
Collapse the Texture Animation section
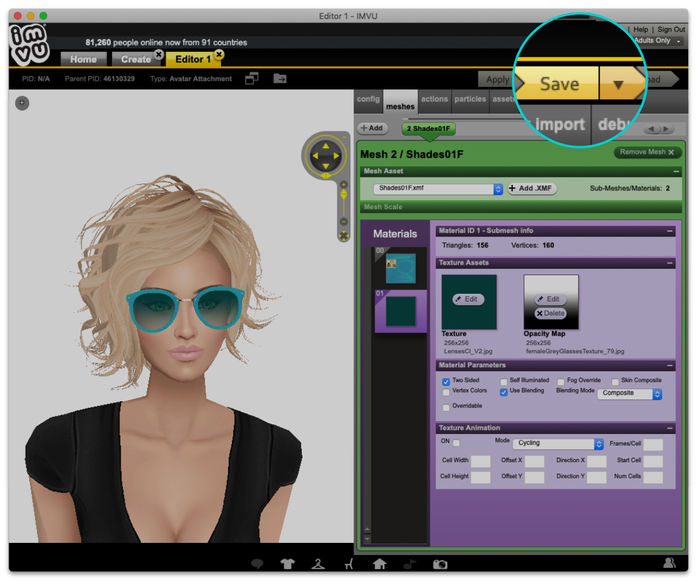click(x=669, y=428)
